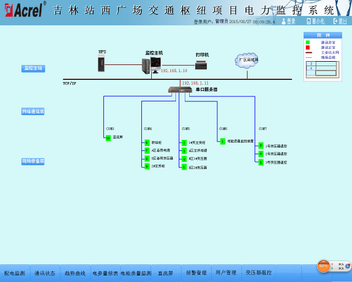Click the red 通讯正常 legend swatch
Viewport: 352px width, 282px height.
pyautogui.click(x=308, y=47)
